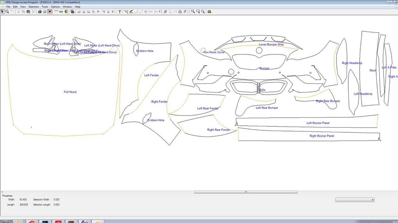The height and width of the screenshot is (223, 398).
Task: Click the yellow film roll icon
Action: click(x=56, y=11)
